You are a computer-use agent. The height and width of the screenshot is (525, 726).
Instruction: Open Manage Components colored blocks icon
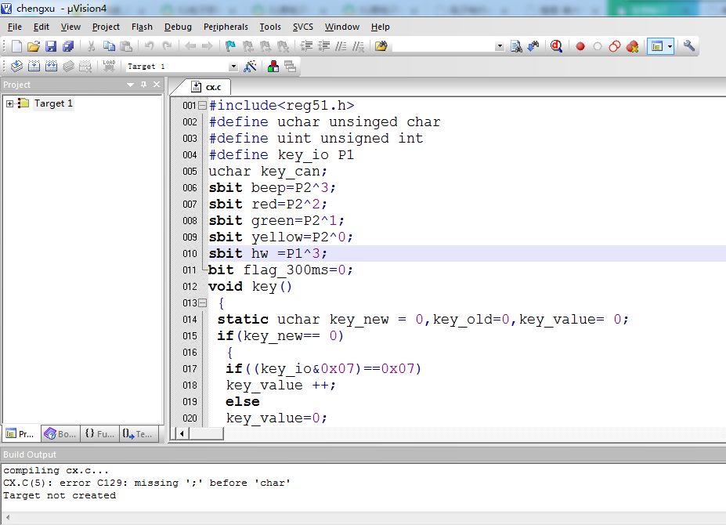(273, 67)
